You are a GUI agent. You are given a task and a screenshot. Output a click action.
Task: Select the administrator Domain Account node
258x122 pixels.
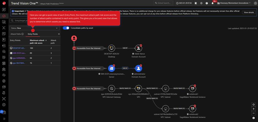[x=138, y=69]
